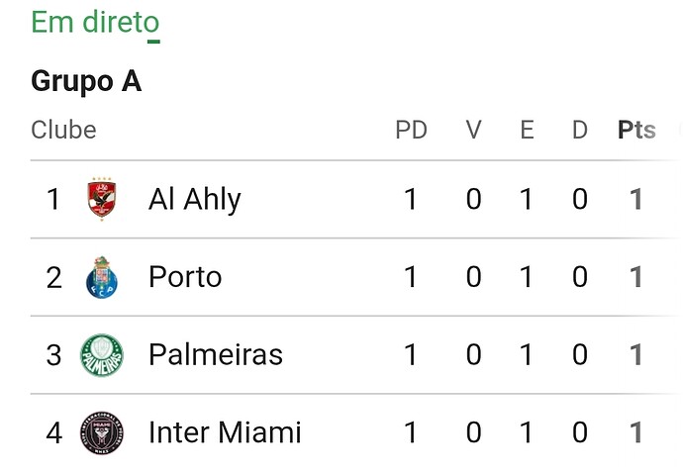Screen dimensions: 683x474
Task: Open Inter Miami team name link
Action: [225, 432]
